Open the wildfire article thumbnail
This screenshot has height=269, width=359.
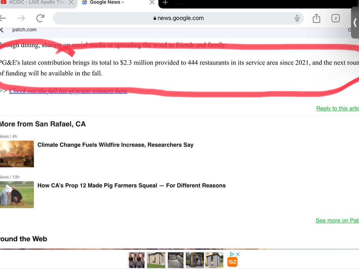(x=17, y=154)
